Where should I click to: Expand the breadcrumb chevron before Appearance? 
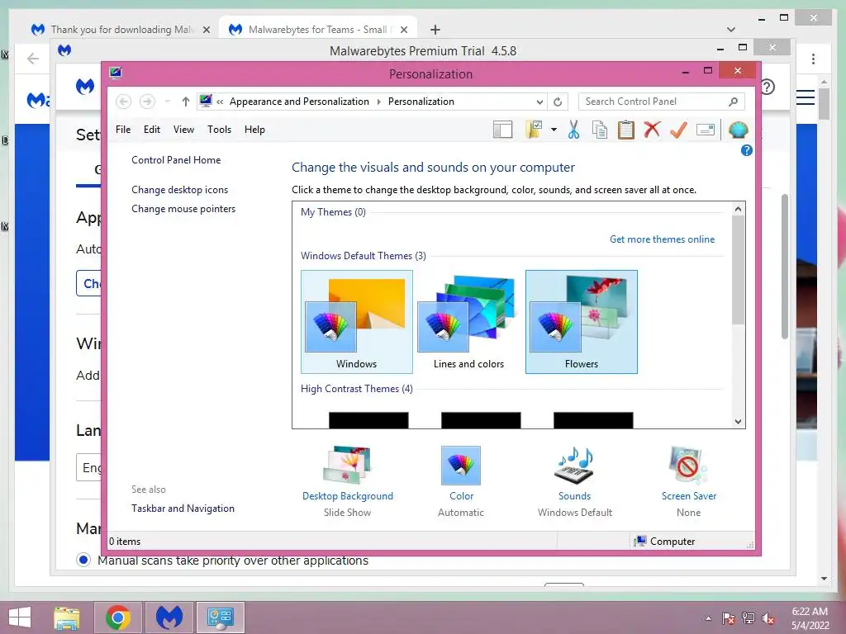click(x=220, y=102)
